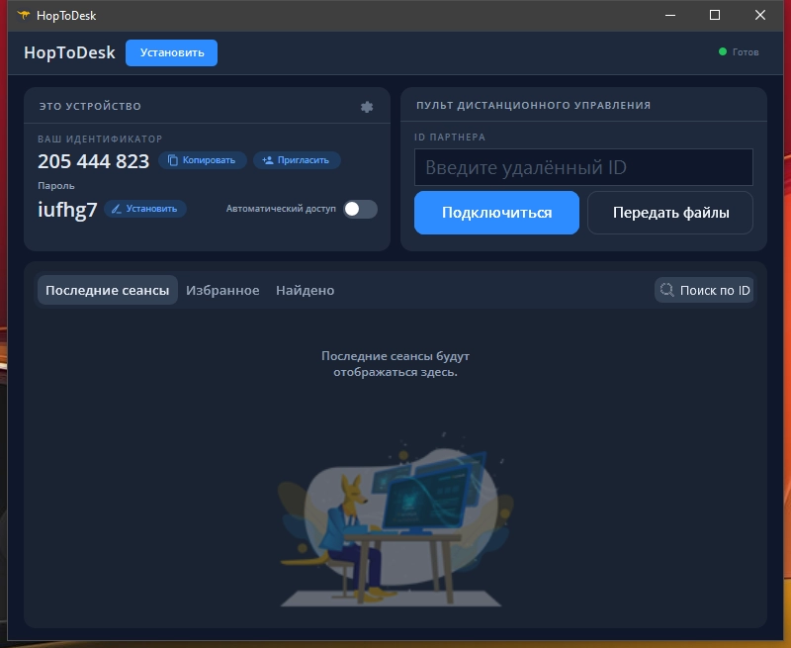This screenshot has height=648, width=791.
Task: Click the Поиск по ID search box
Action: [704, 290]
